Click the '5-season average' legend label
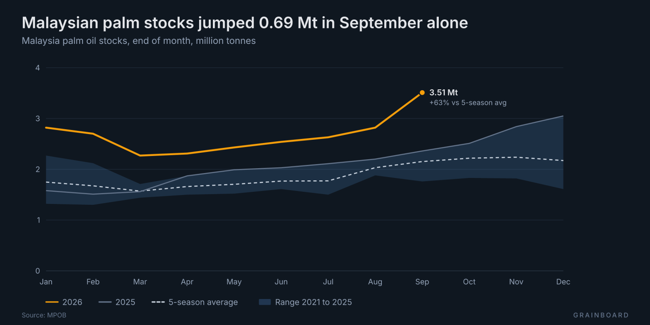The width and height of the screenshot is (650, 325). tap(203, 302)
